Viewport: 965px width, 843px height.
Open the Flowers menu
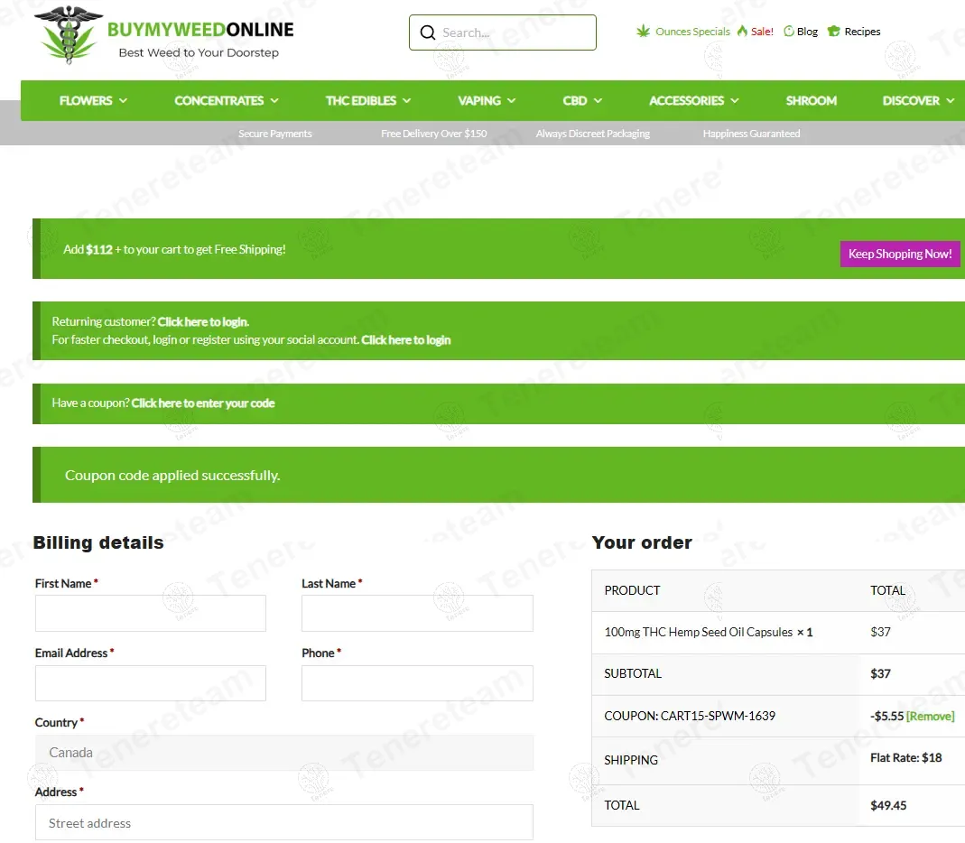pos(86,100)
